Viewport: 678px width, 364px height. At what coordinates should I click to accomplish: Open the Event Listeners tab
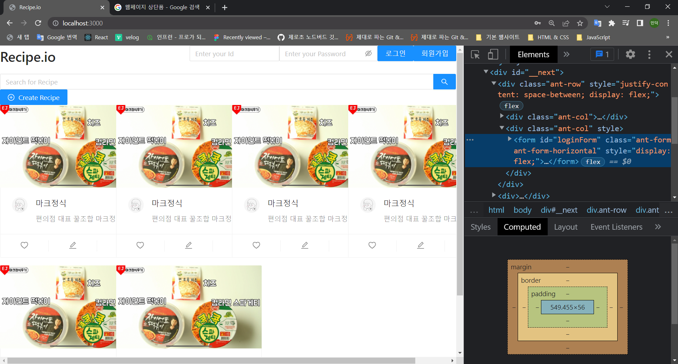click(616, 227)
